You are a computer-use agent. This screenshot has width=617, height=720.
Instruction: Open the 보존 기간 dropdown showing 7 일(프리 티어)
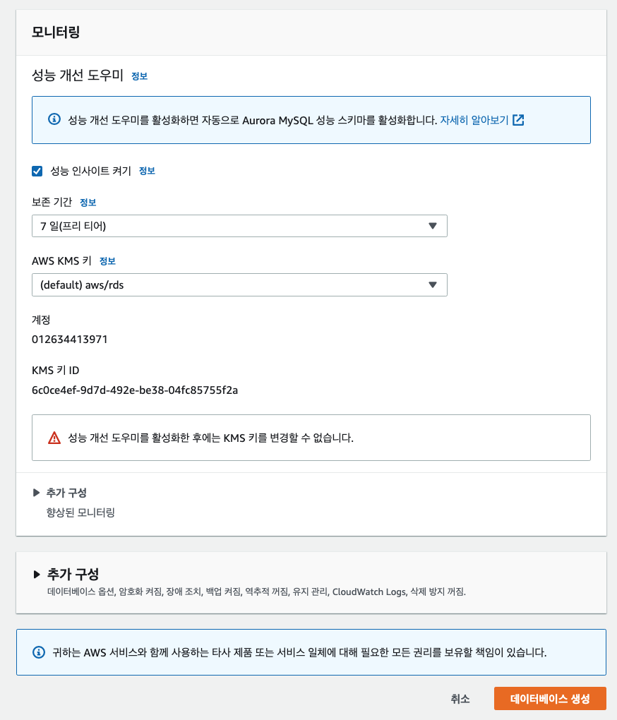(x=239, y=226)
